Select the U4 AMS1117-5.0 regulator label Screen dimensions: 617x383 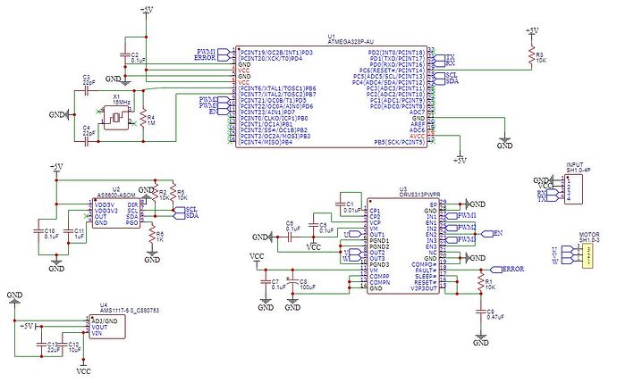point(130,308)
